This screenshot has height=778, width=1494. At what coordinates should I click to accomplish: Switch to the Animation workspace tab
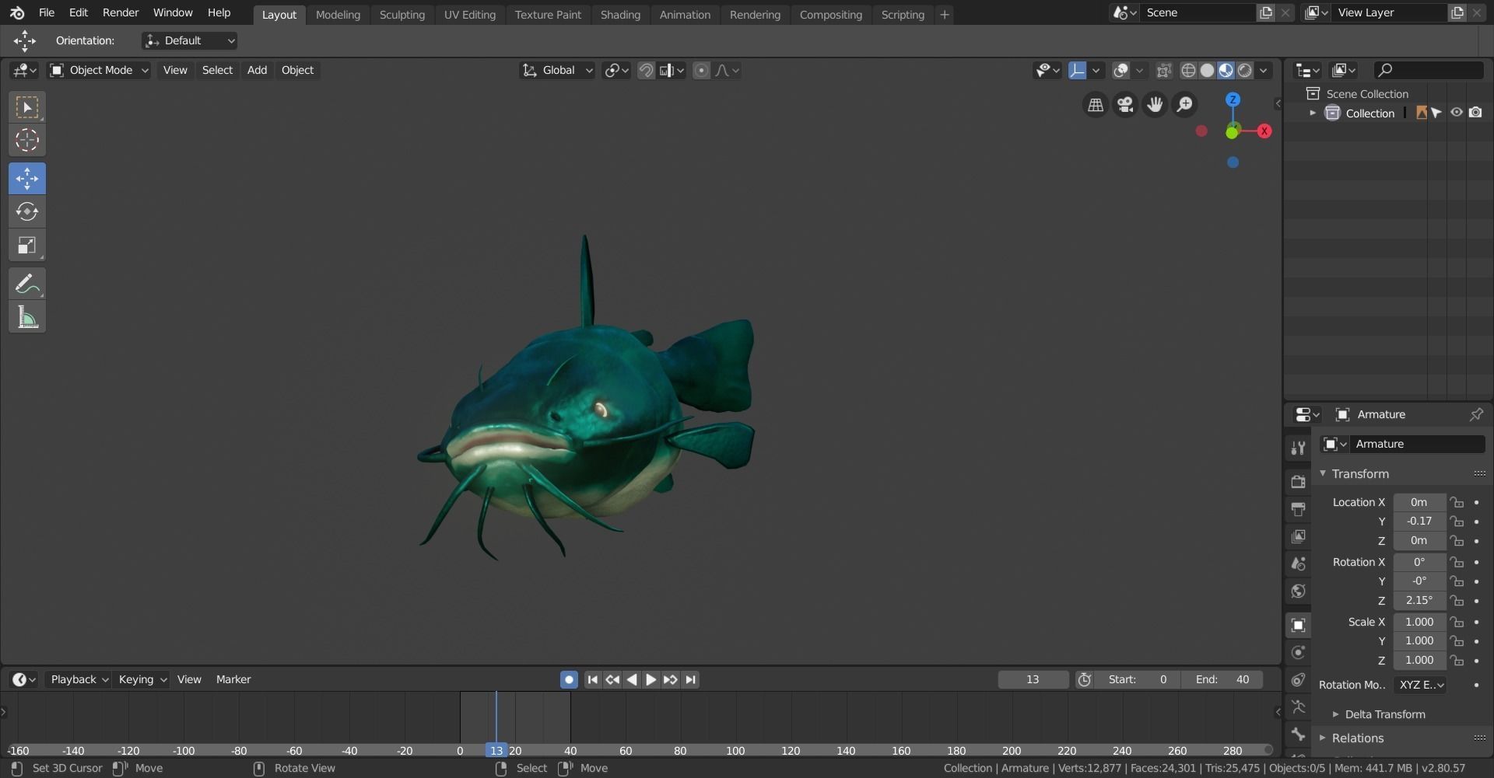point(685,15)
